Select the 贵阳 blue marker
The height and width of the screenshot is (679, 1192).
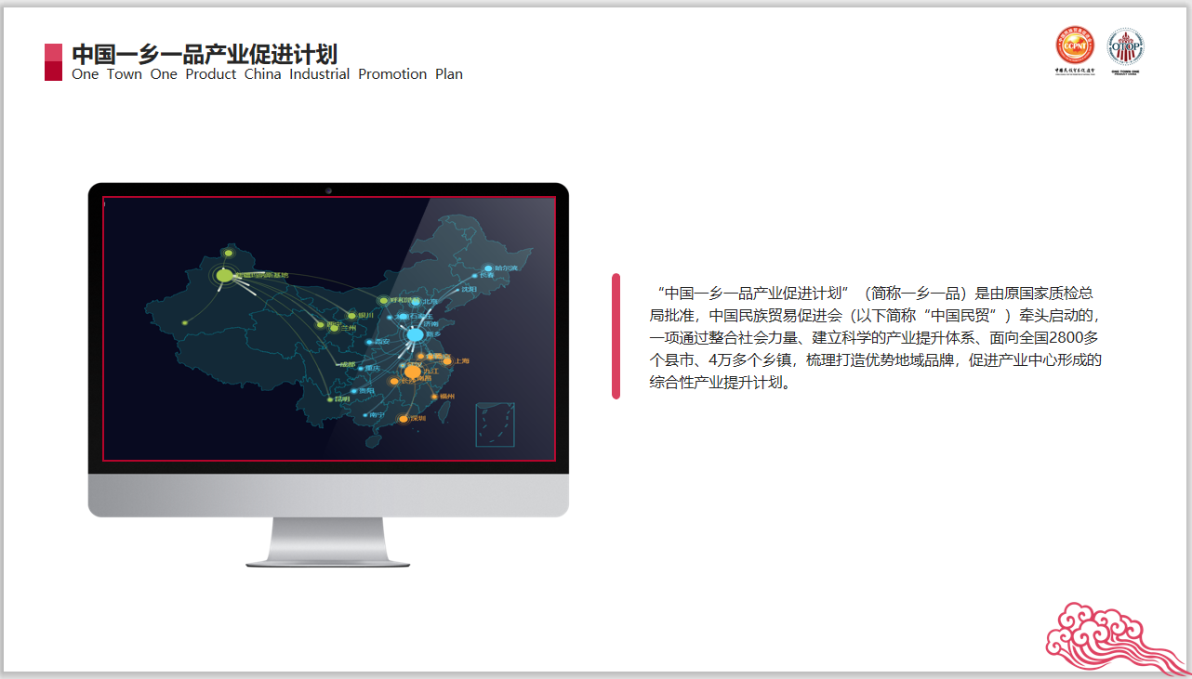(354, 391)
